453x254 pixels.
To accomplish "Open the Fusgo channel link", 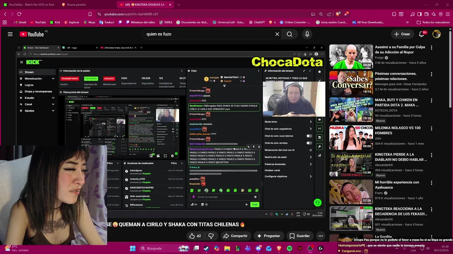I will tap(379, 58).
